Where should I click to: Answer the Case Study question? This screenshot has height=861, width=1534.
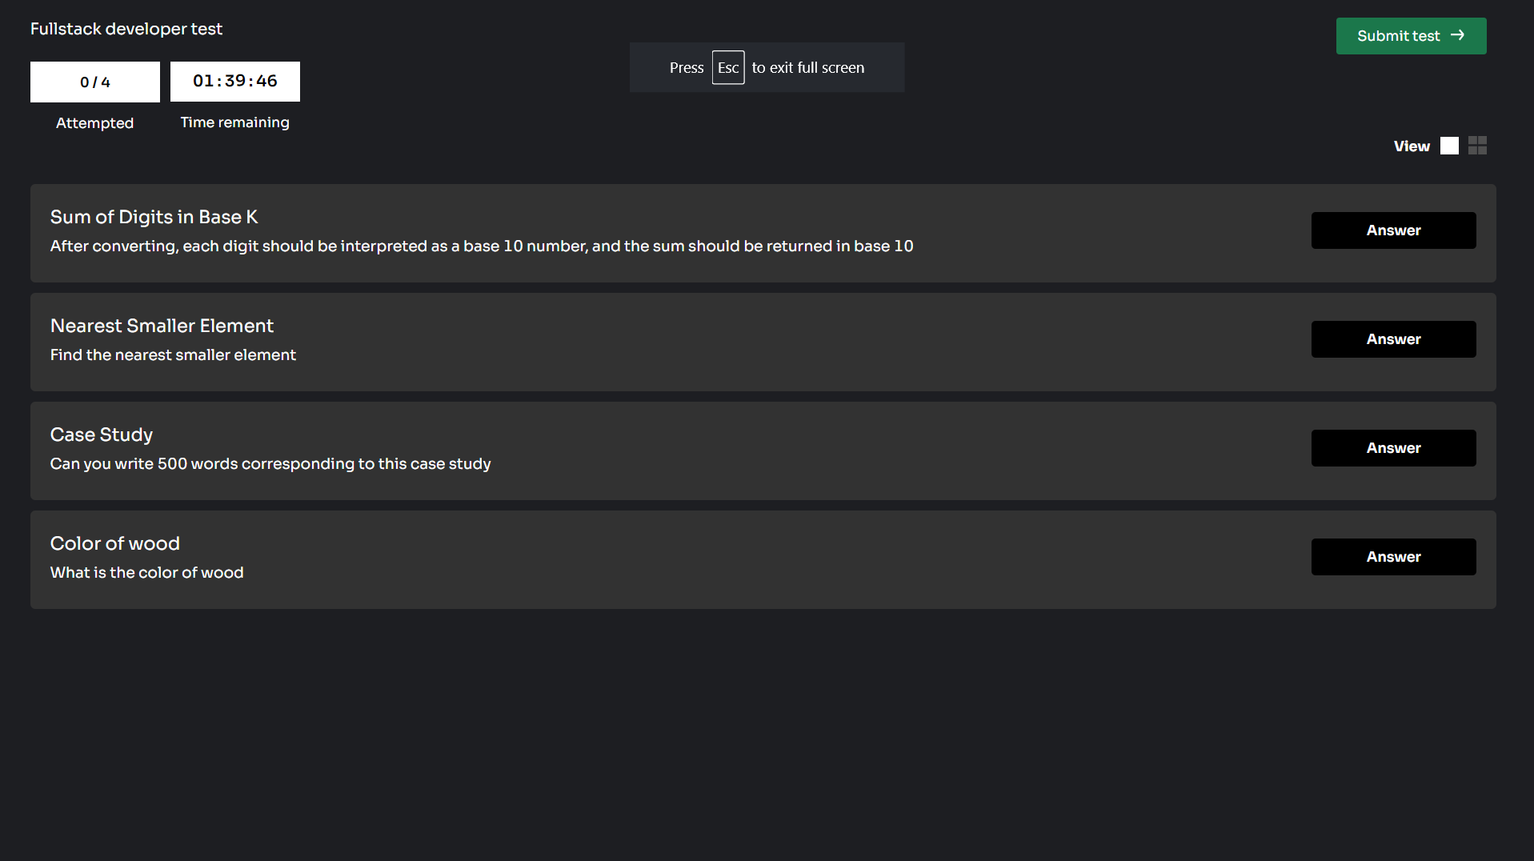pyautogui.click(x=1393, y=448)
